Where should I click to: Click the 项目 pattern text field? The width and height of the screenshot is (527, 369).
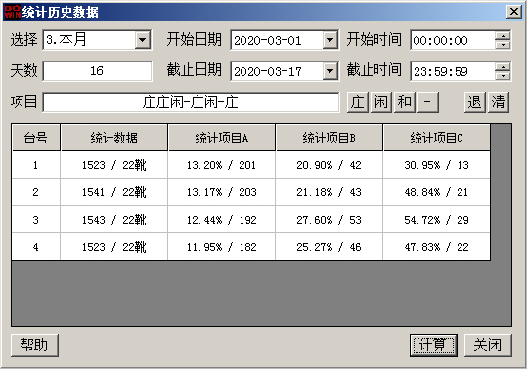coord(191,102)
